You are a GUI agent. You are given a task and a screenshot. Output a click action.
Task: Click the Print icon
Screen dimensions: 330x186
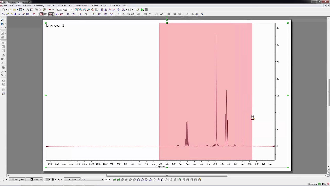[28, 10]
